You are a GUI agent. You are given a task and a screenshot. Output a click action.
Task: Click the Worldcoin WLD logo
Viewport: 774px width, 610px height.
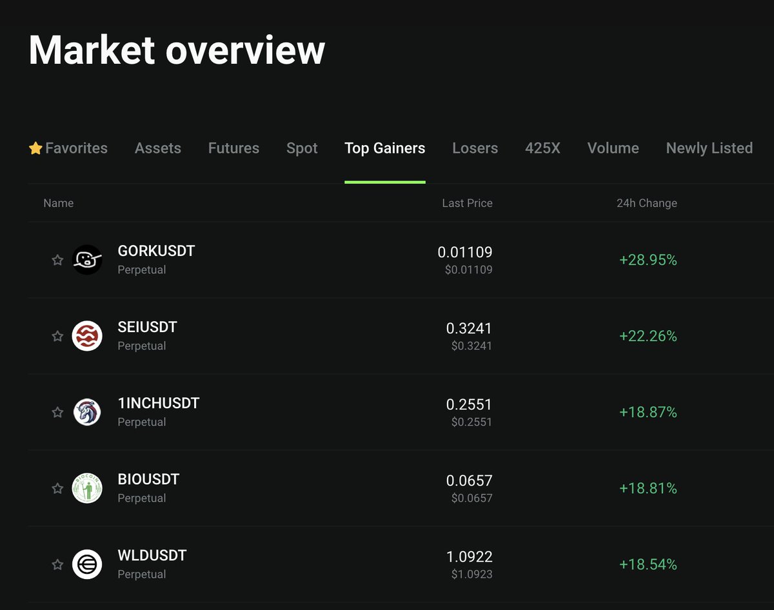[87, 564]
